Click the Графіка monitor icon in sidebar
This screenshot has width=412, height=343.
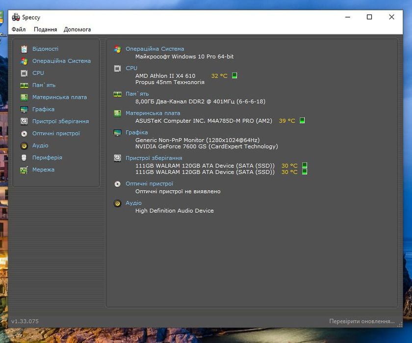tap(24, 109)
